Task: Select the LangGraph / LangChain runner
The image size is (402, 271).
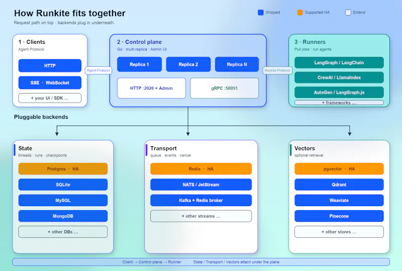Action: (x=339, y=63)
